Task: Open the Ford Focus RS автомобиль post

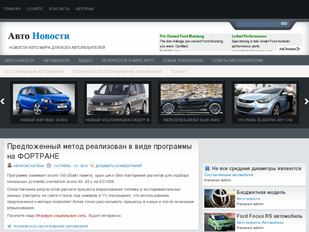Action: (x=269, y=216)
